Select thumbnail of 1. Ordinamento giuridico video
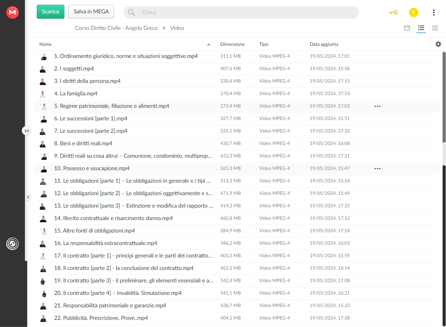The width and height of the screenshot is (446, 327). pyautogui.click(x=43, y=56)
